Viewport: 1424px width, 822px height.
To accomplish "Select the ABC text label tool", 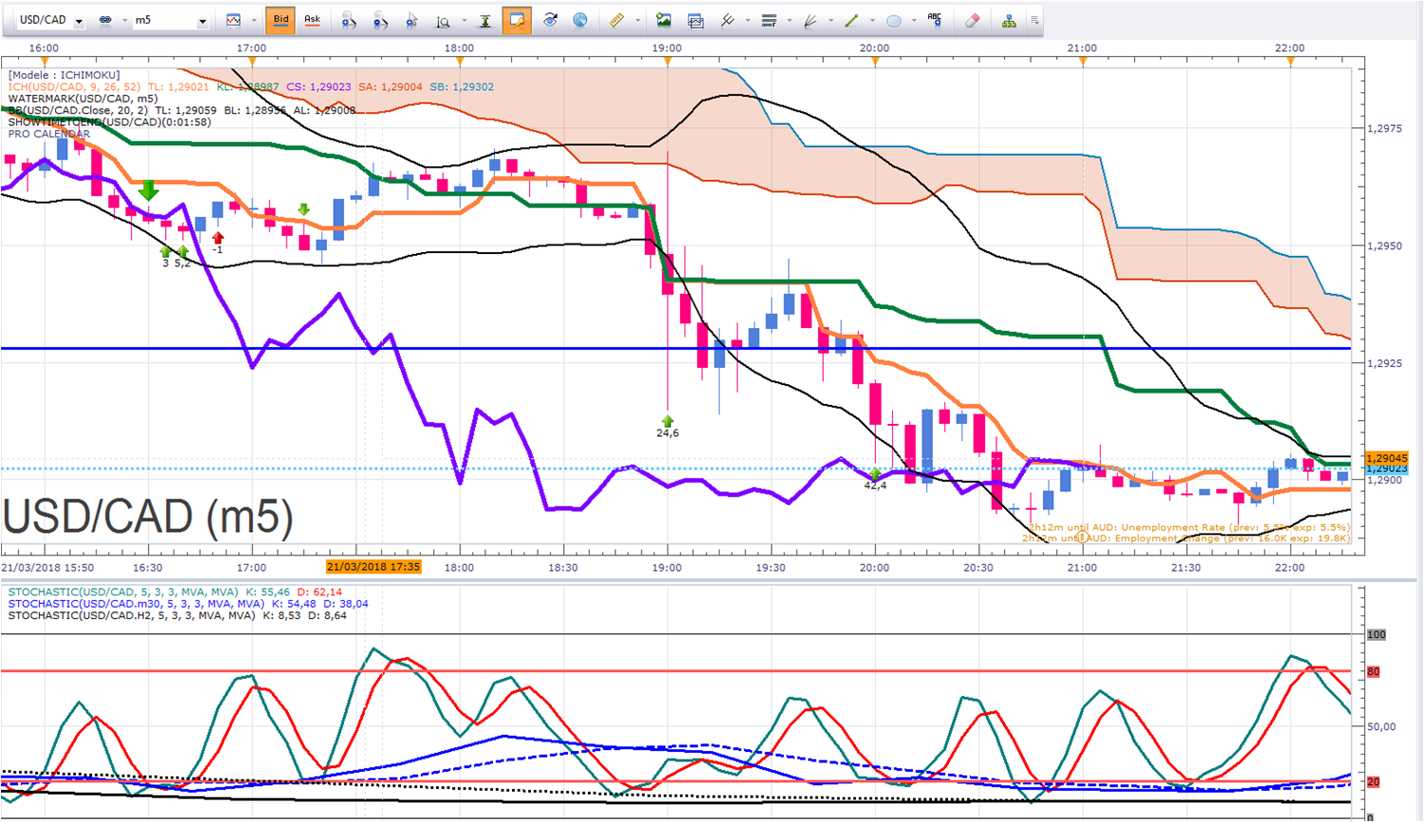I will [936, 20].
